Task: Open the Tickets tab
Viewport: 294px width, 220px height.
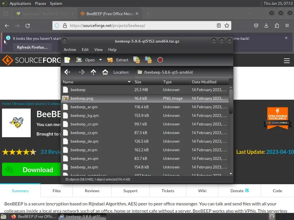Action: (x=168, y=191)
